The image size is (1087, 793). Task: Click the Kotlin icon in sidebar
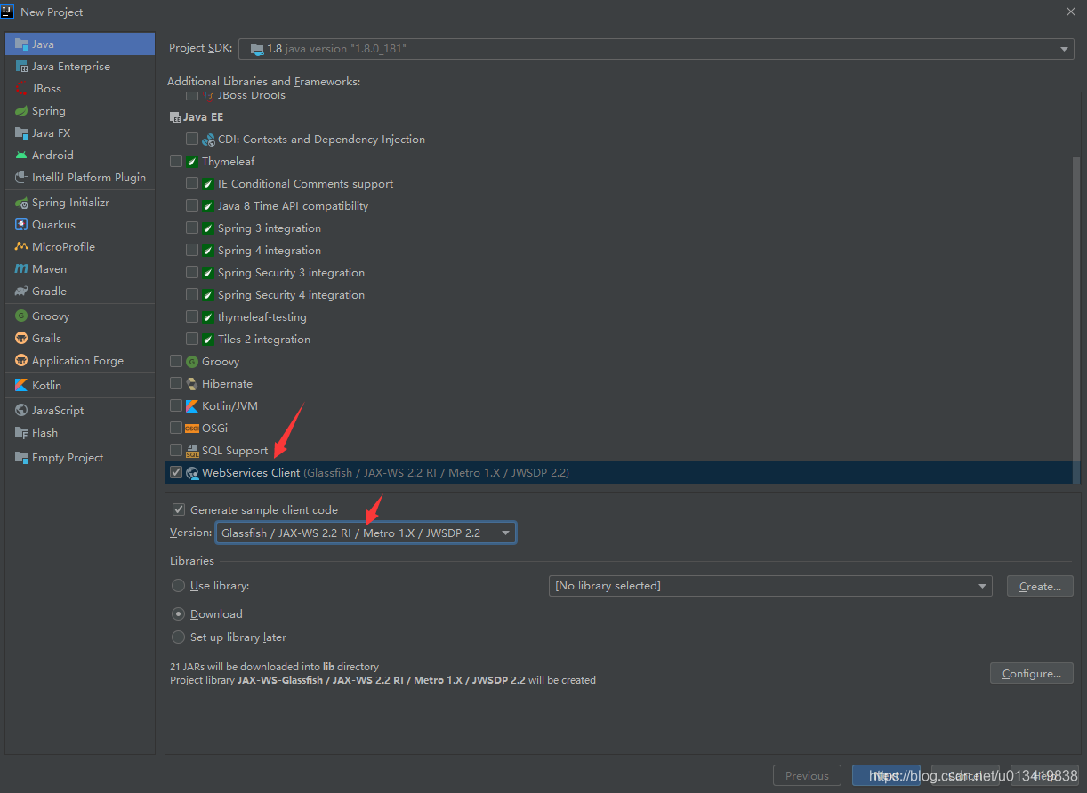(x=21, y=385)
